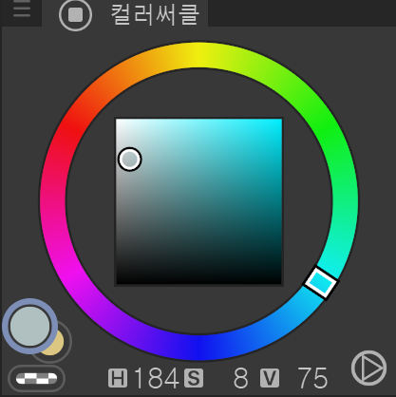Pick pure cyan in the square's corner

pyautogui.click(x=279, y=122)
